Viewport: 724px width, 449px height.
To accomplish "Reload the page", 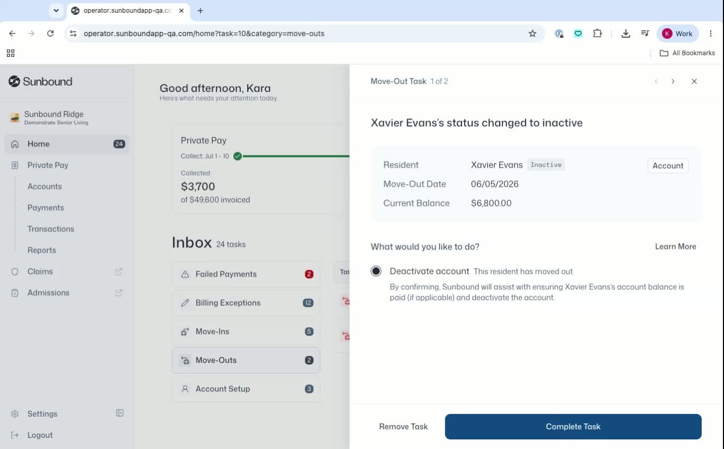I will tap(50, 34).
